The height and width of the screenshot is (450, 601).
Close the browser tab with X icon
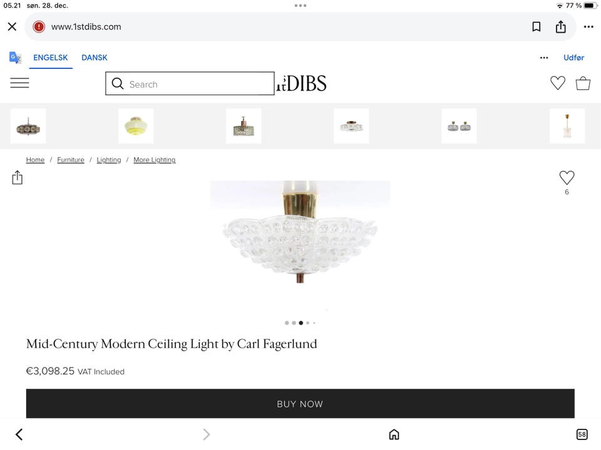(x=13, y=27)
